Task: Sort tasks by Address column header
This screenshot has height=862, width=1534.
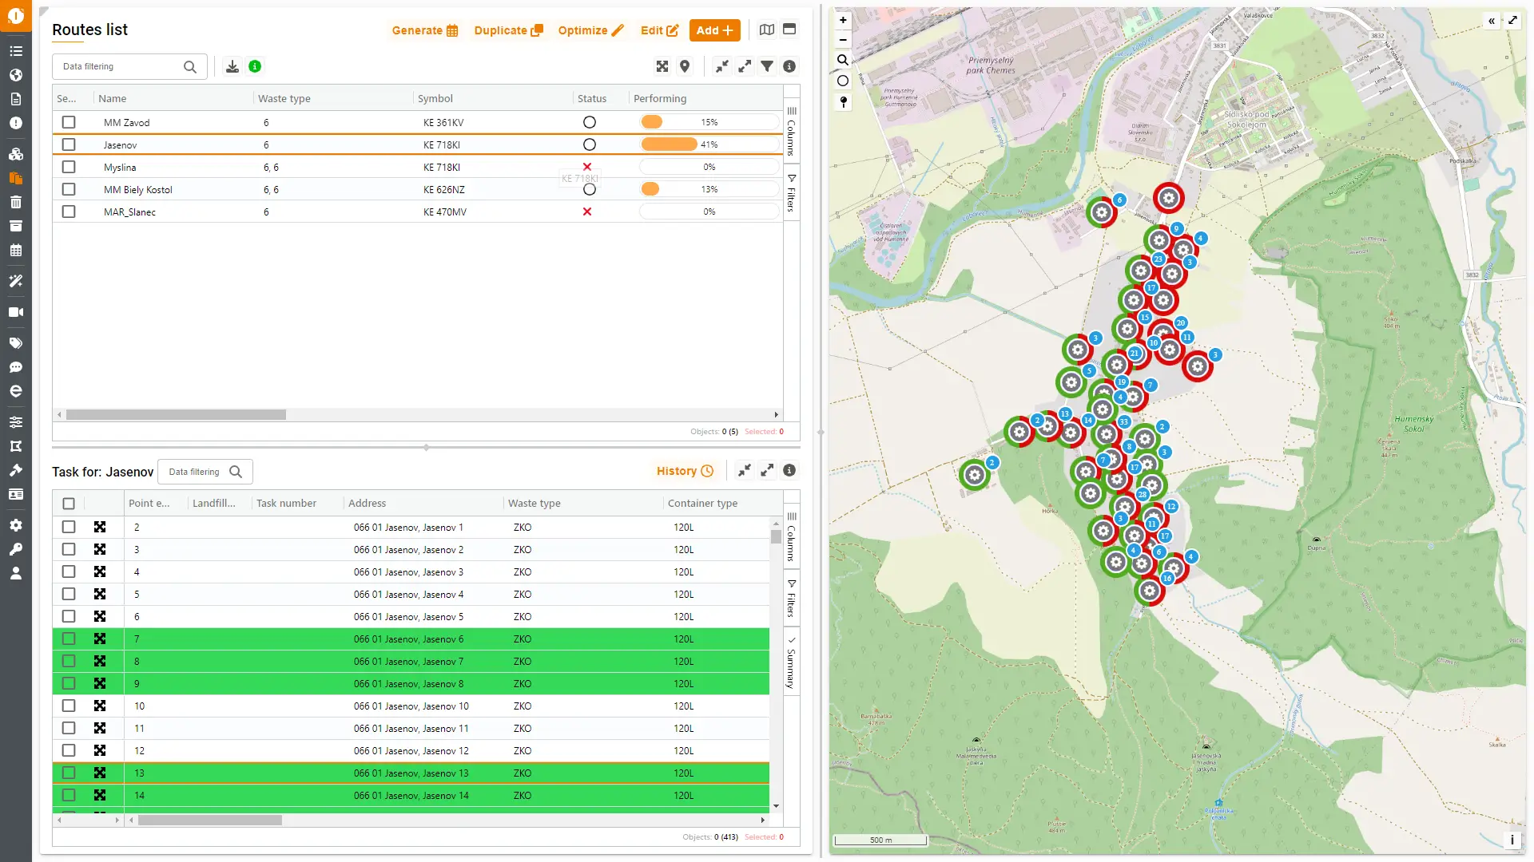Action: pos(367,503)
